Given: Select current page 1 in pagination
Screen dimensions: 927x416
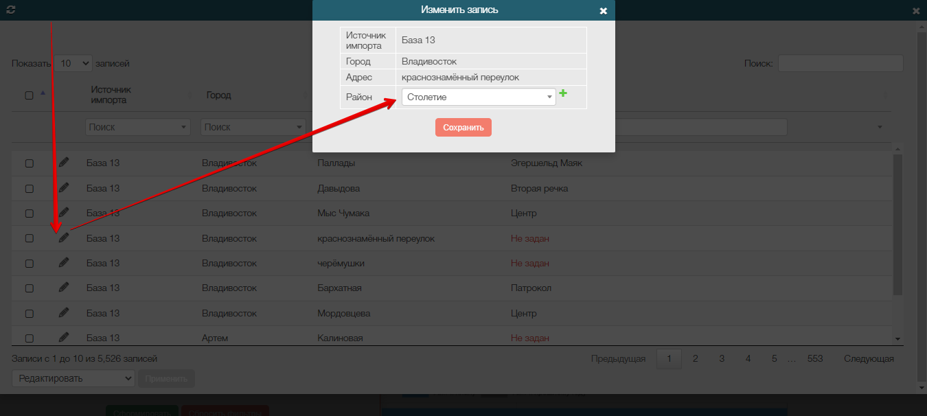Looking at the screenshot, I should (x=669, y=358).
